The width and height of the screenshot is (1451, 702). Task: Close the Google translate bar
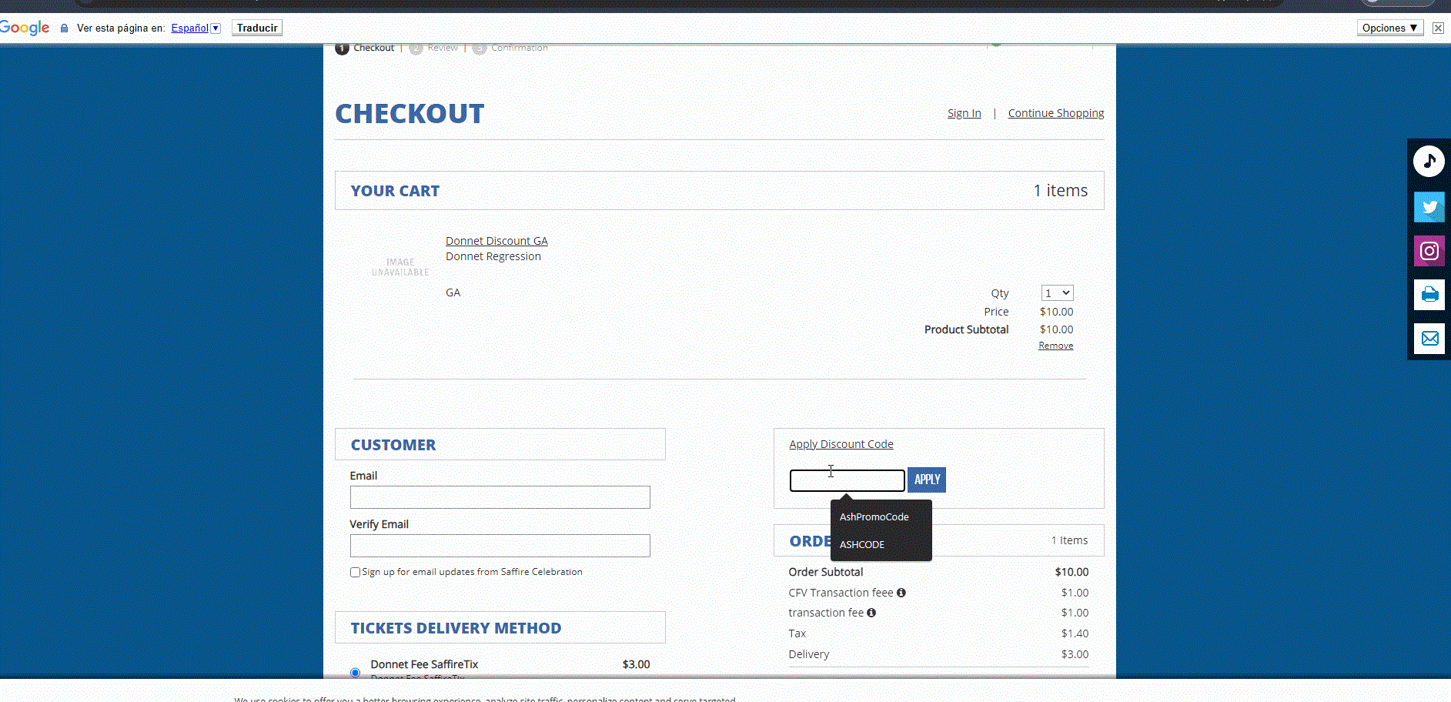pos(1437,28)
